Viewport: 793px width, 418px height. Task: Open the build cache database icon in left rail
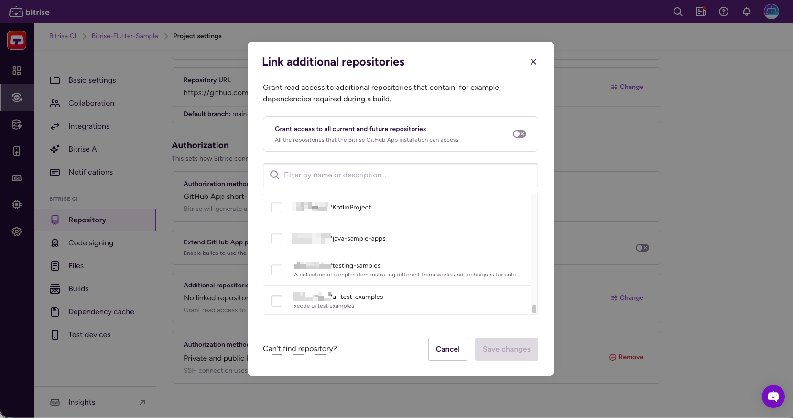[x=17, y=124]
